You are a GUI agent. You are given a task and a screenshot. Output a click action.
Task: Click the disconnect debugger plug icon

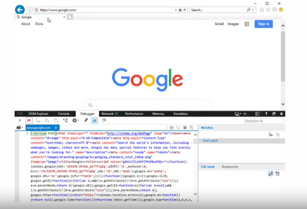point(86,120)
